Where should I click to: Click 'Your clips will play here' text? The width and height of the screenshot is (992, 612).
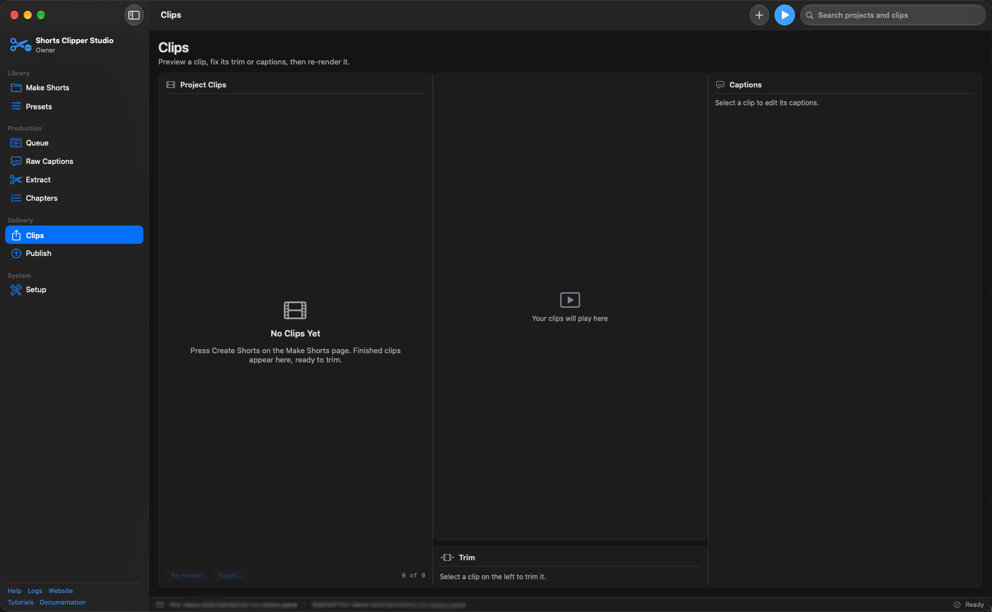click(x=570, y=319)
